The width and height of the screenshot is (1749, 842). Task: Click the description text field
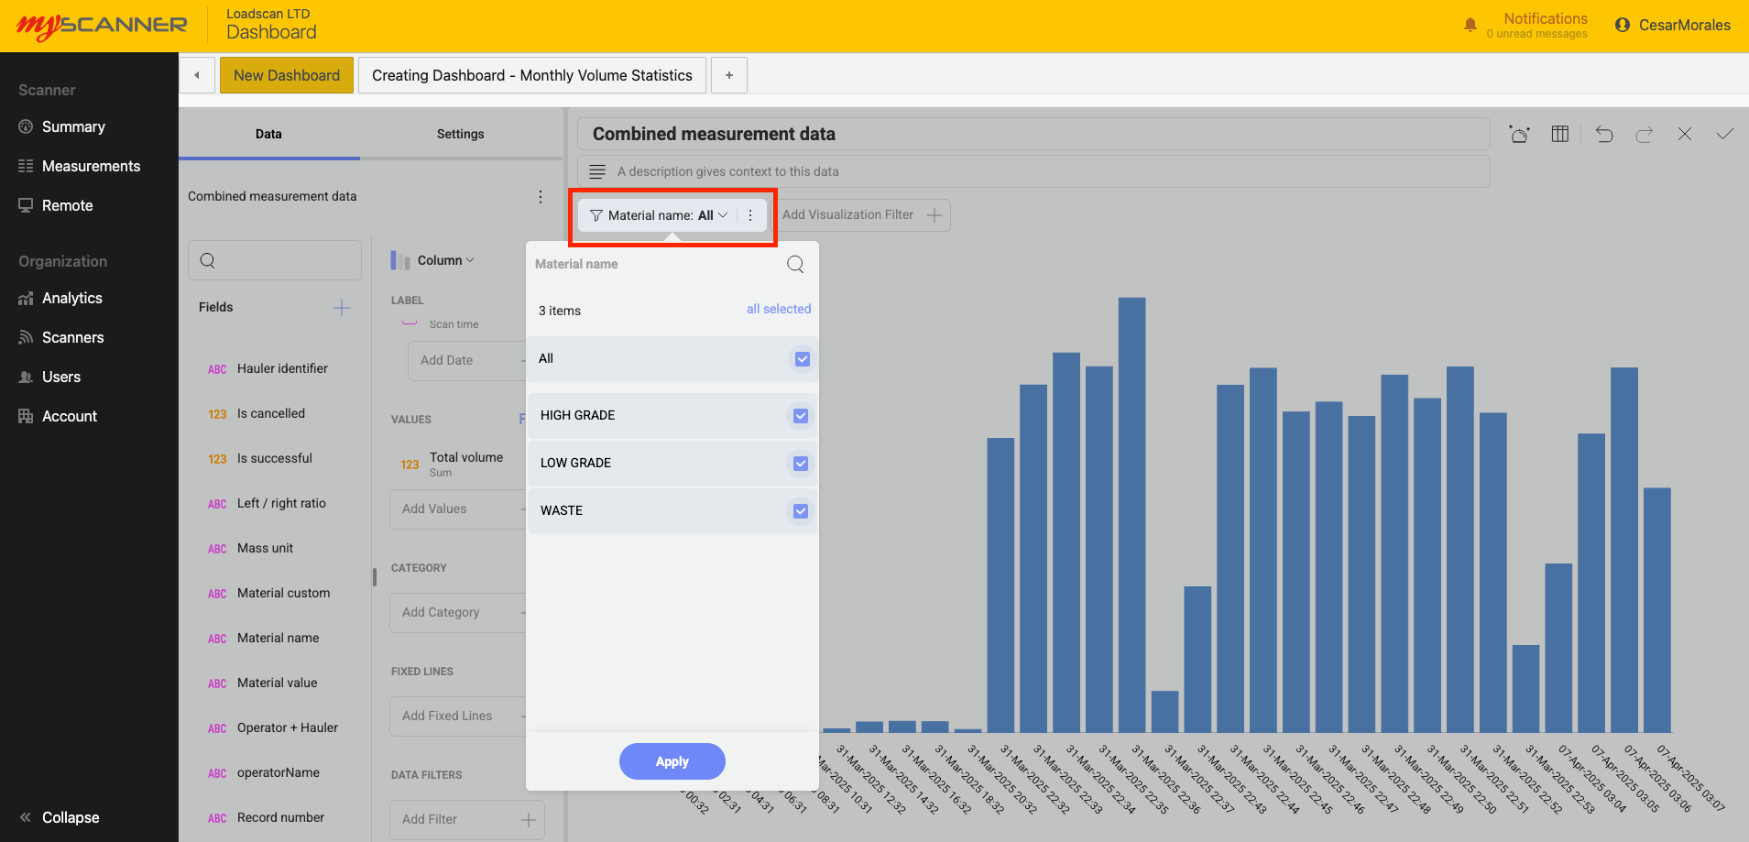(x=1033, y=171)
